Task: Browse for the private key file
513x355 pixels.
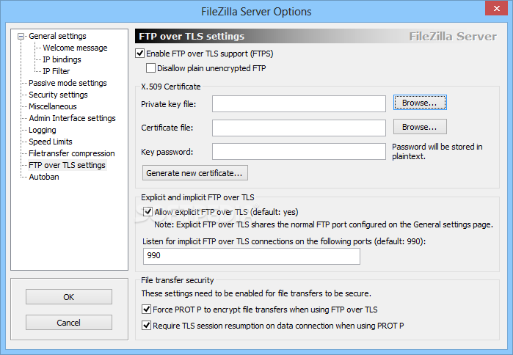Action: click(420, 103)
